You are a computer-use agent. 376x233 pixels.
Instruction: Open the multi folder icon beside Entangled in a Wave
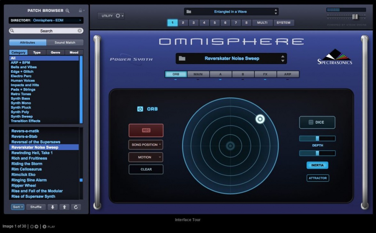click(x=189, y=11)
